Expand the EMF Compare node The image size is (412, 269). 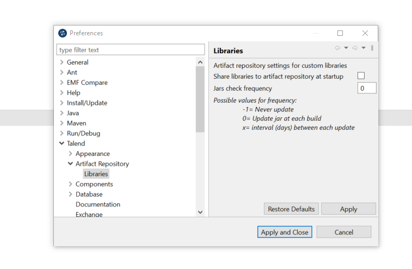62,83
